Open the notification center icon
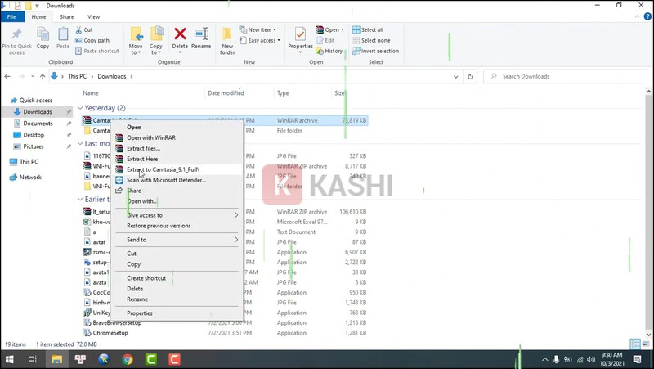 pyautogui.click(x=637, y=359)
